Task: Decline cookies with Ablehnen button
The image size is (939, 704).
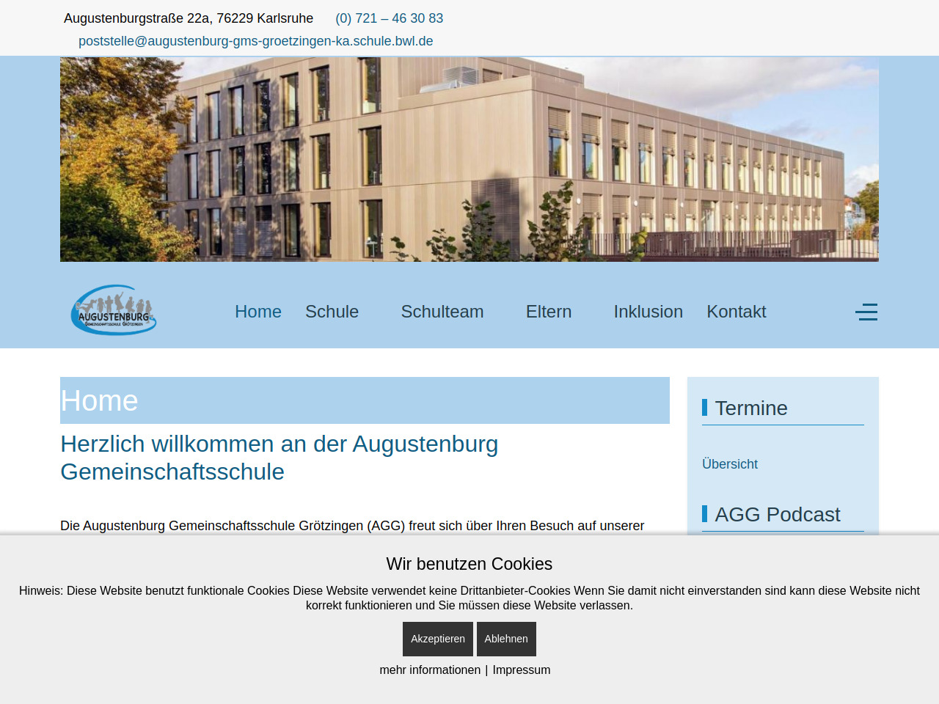Action: (506, 639)
